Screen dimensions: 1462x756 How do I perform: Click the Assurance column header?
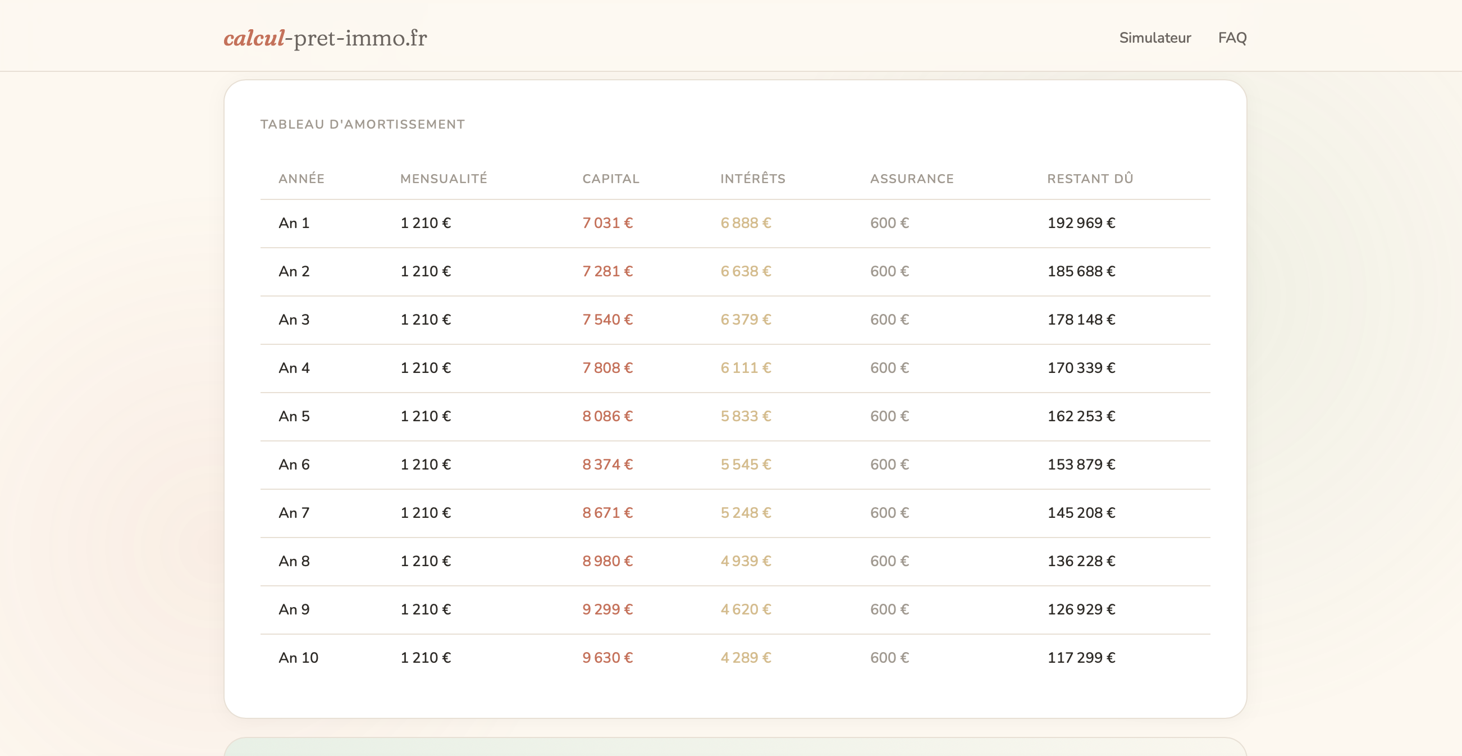912,179
